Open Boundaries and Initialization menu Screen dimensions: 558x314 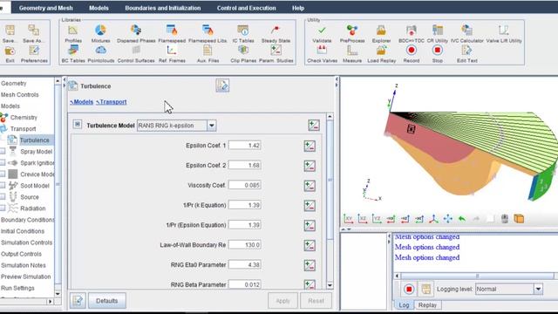(163, 8)
